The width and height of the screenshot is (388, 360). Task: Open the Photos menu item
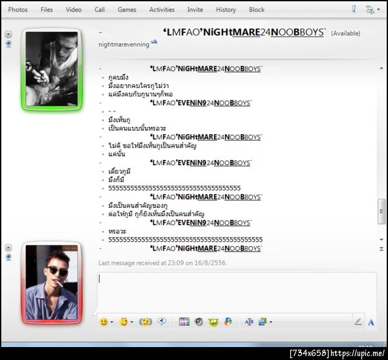click(18, 10)
